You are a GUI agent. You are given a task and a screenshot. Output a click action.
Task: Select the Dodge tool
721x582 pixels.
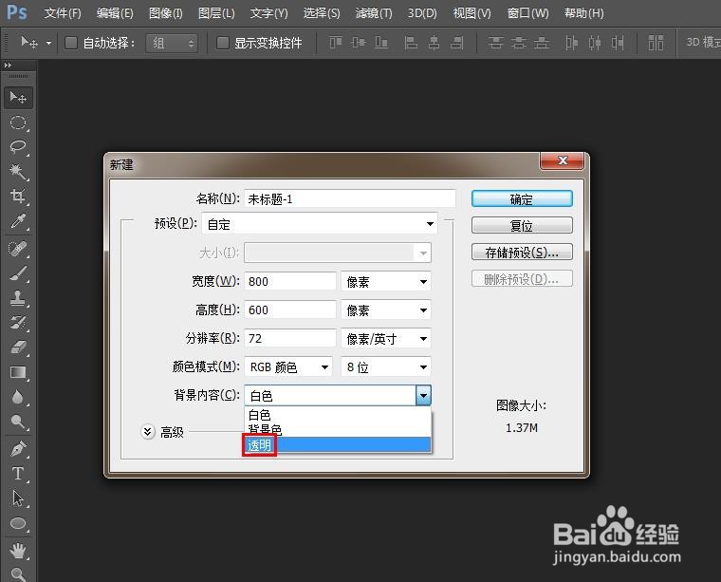tap(18, 422)
